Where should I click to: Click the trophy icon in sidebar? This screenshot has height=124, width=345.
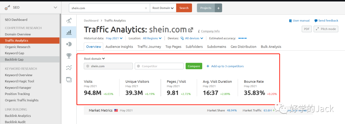click(69, 56)
